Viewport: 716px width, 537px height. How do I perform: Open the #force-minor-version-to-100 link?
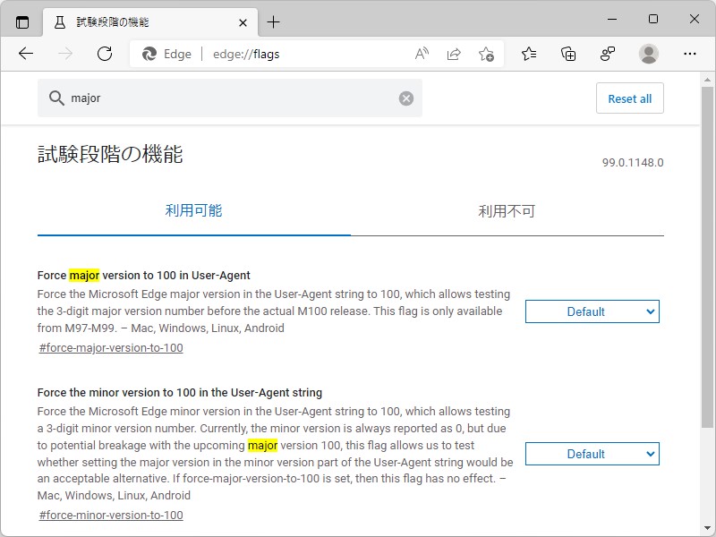(110, 515)
